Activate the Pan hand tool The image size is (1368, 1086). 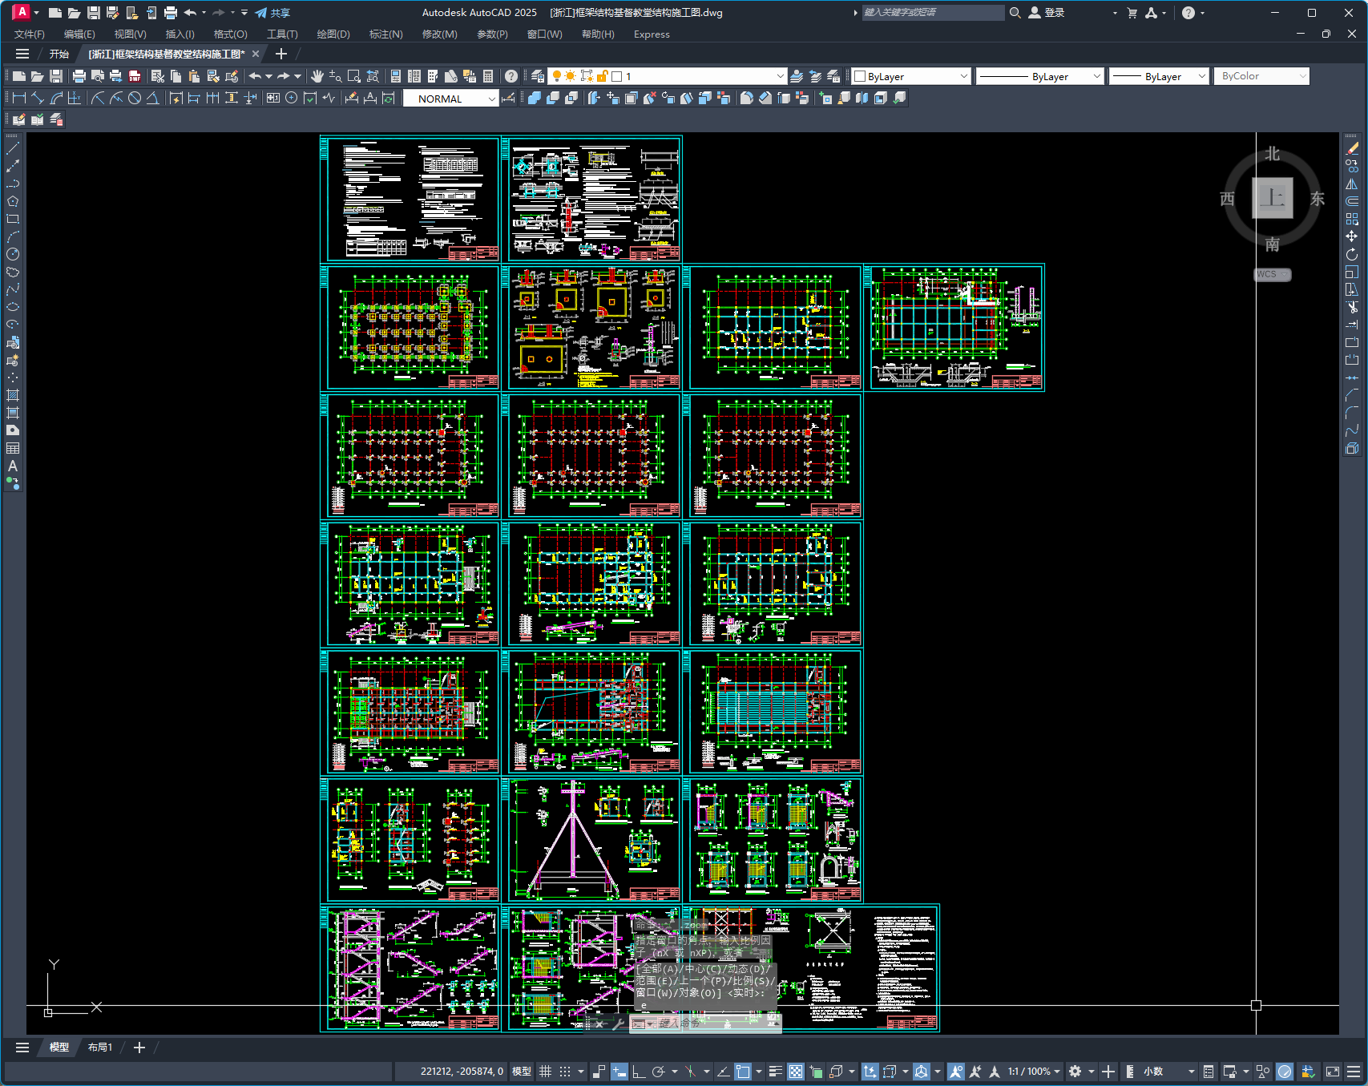[317, 76]
